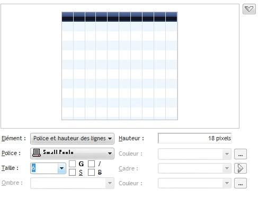Image resolution: width=258 pixels, height=199 pixels.
Task: Click the arrow button next to Cadre
Action: click(x=241, y=168)
